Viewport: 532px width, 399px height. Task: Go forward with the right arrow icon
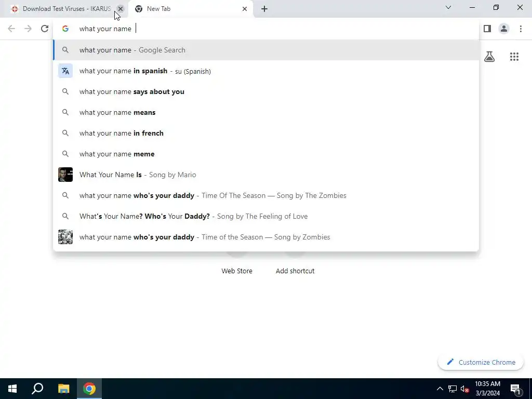pos(28,29)
